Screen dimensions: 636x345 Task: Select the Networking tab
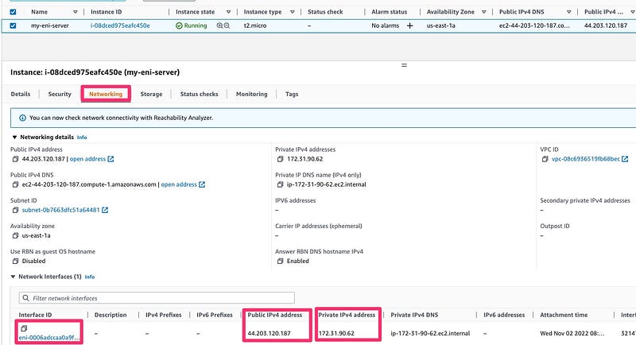(106, 94)
